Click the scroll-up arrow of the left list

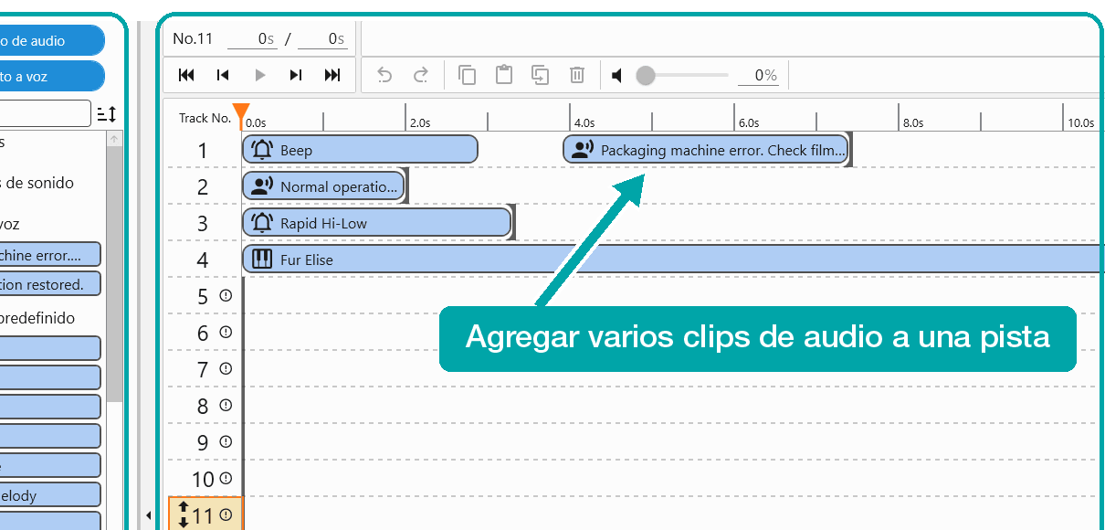click(114, 139)
